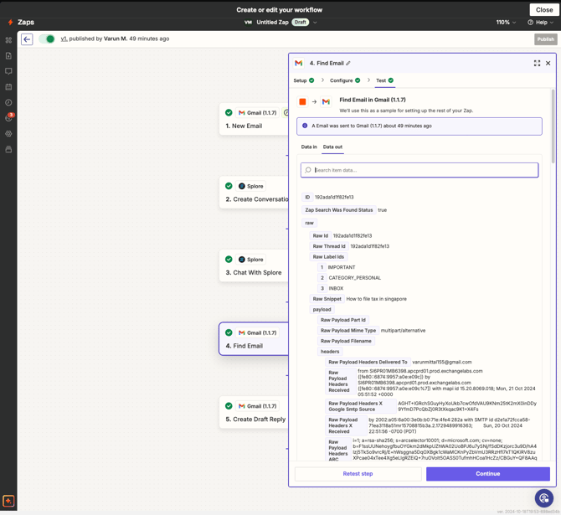Switch to the Data in tab
The height and width of the screenshot is (515, 561).
coord(309,147)
